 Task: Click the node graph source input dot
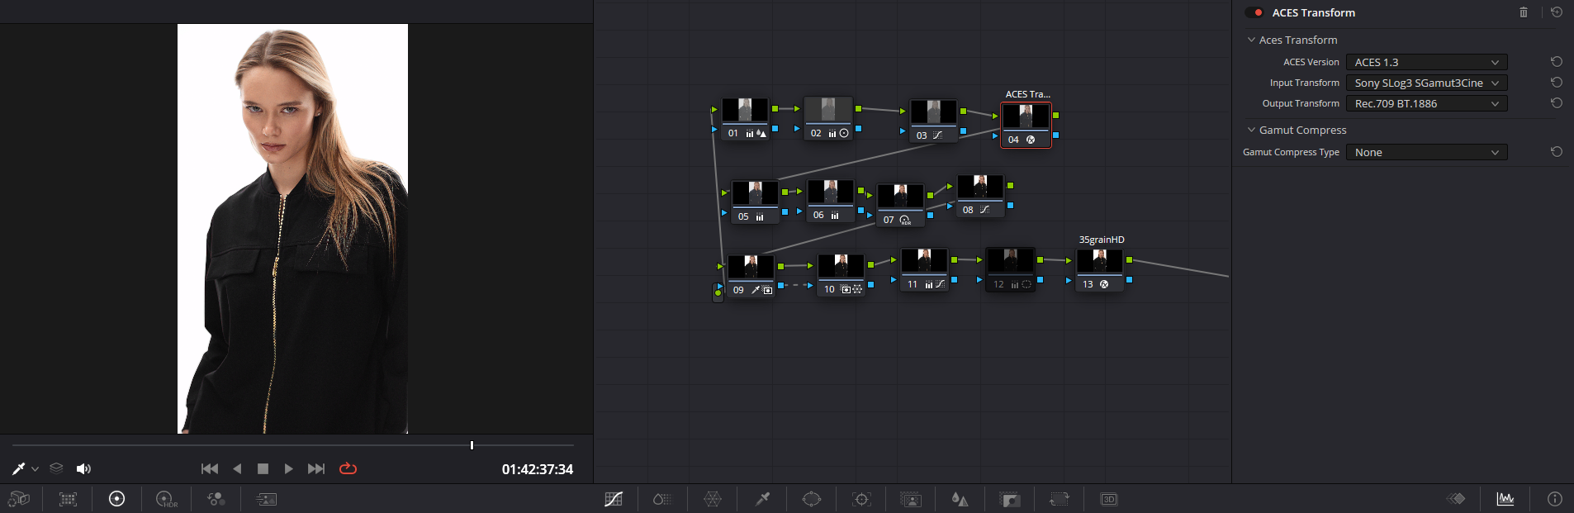pos(718,292)
